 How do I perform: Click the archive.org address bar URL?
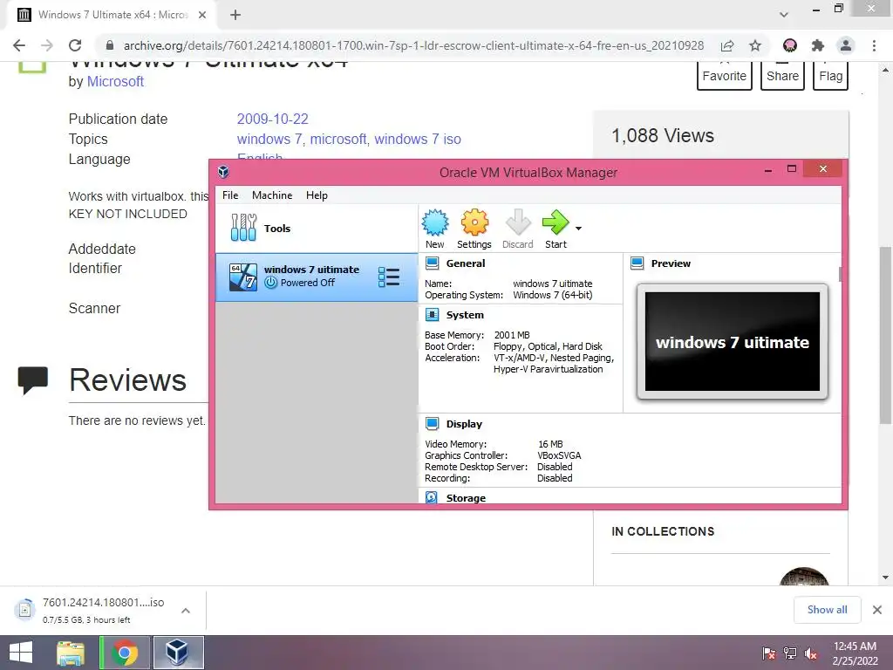(413, 45)
